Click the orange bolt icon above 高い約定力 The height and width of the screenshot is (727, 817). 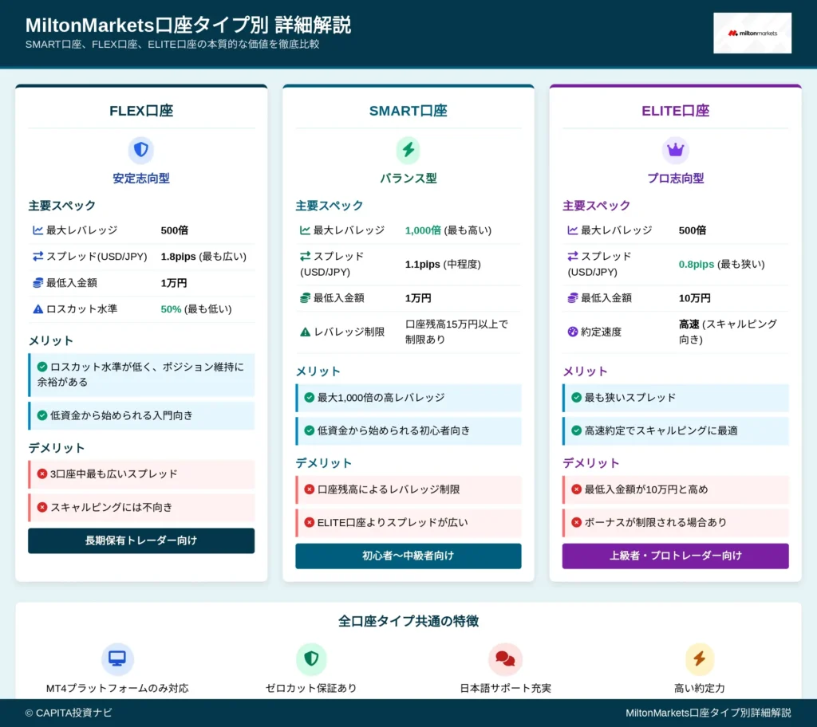(x=699, y=658)
